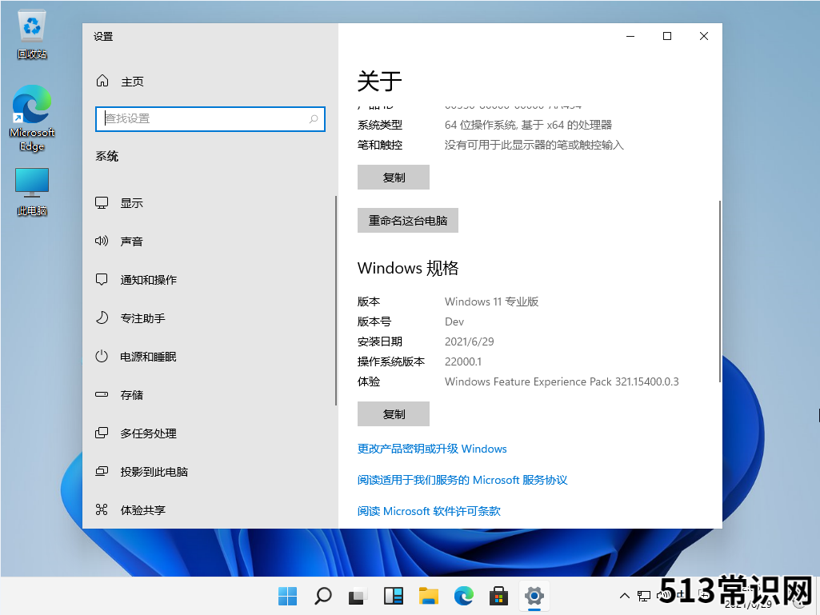Select Notifications and actions (通知和操作)

148,280
